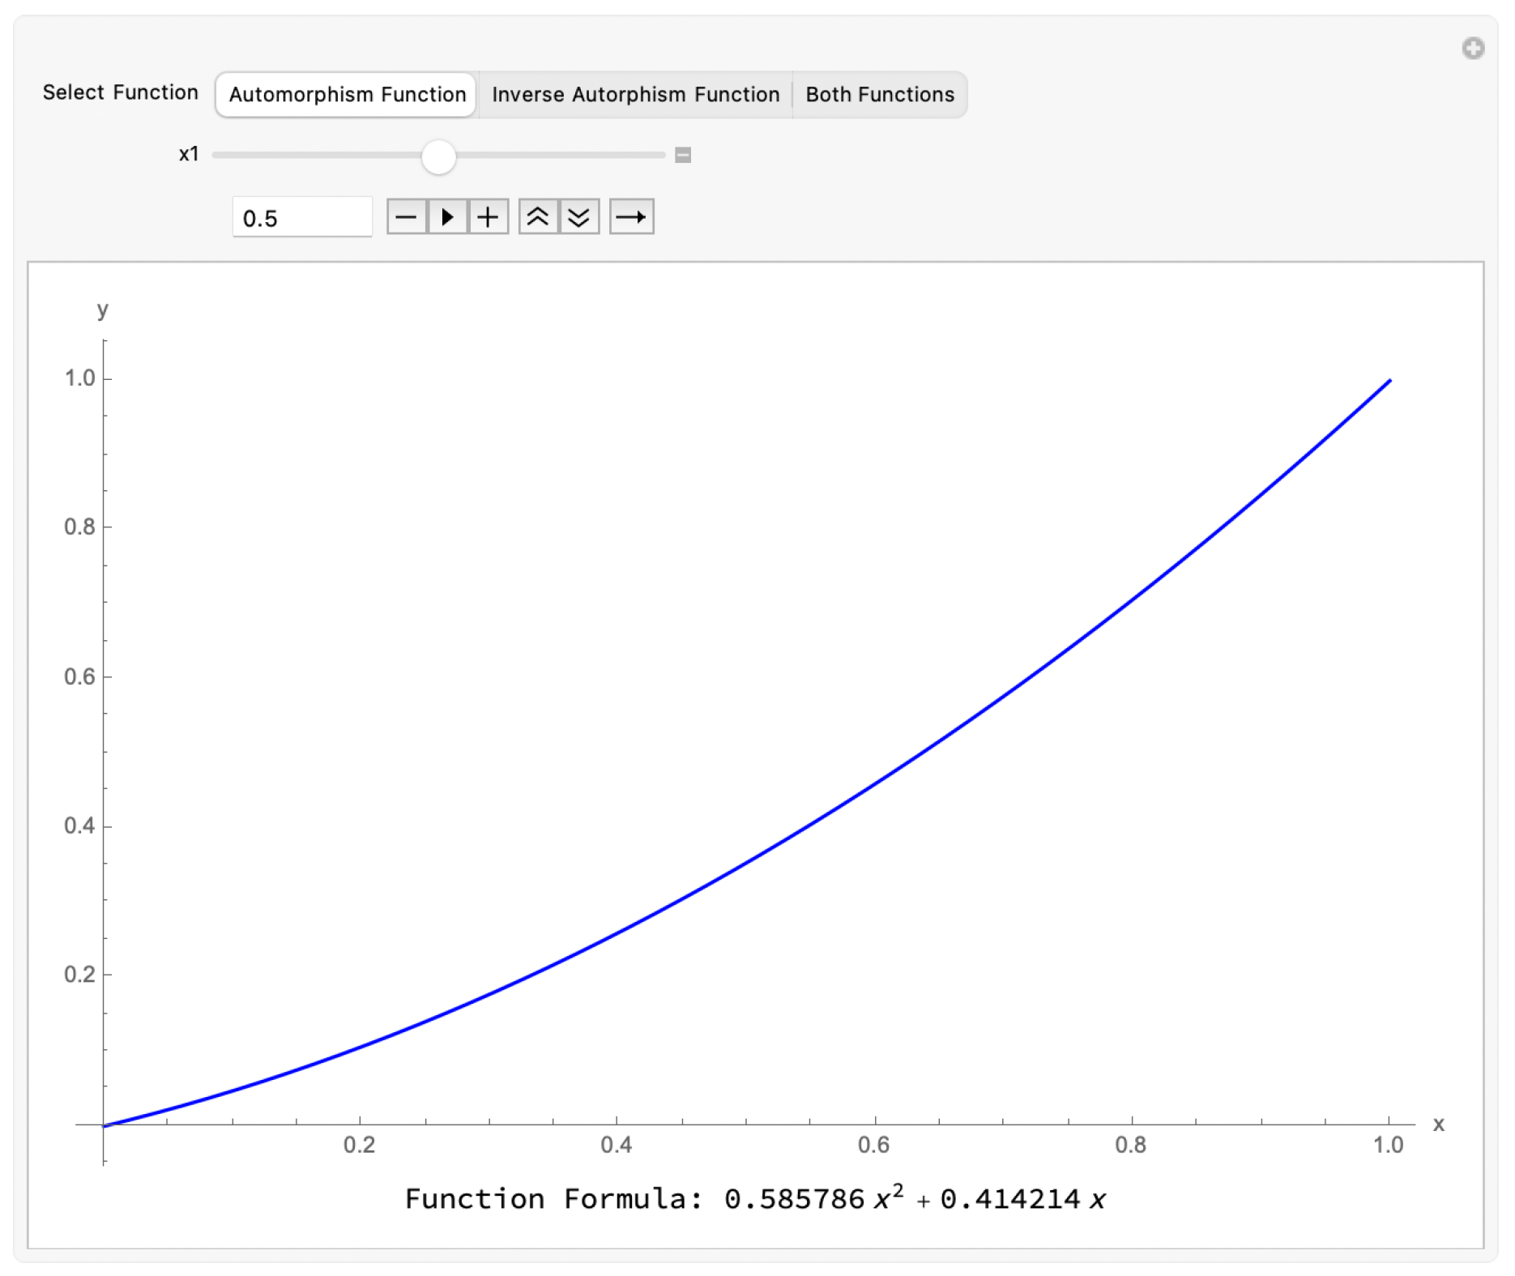Select the Automorphism Function option
Image resolution: width=1515 pixels, height=1276 pixels.
click(346, 95)
